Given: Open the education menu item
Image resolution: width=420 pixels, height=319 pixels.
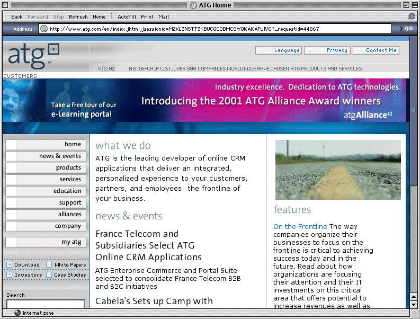Looking at the screenshot, I should 46,191.
